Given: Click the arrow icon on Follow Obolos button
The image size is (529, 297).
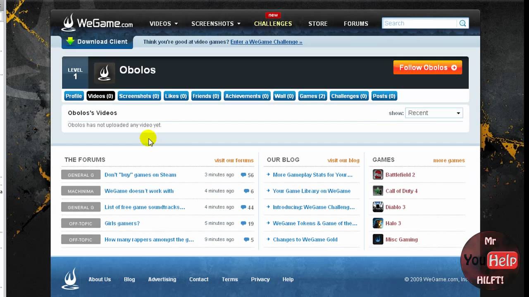Looking at the screenshot, I should point(454,68).
